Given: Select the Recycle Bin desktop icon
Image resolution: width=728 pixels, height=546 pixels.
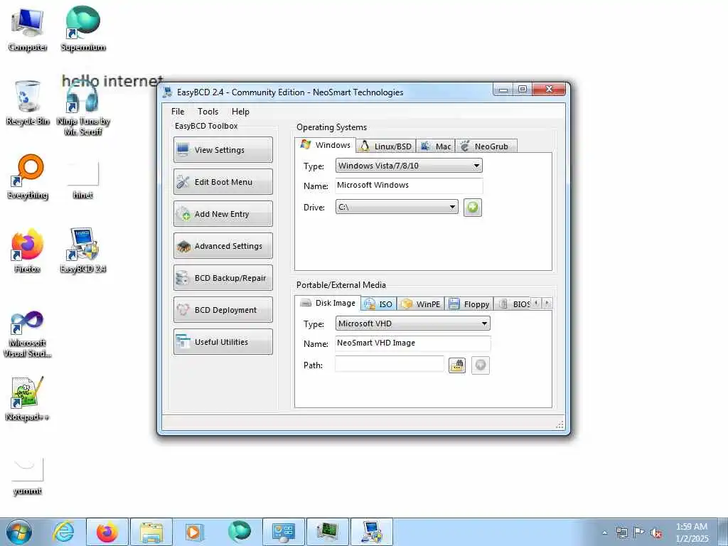Looking at the screenshot, I should [x=28, y=103].
